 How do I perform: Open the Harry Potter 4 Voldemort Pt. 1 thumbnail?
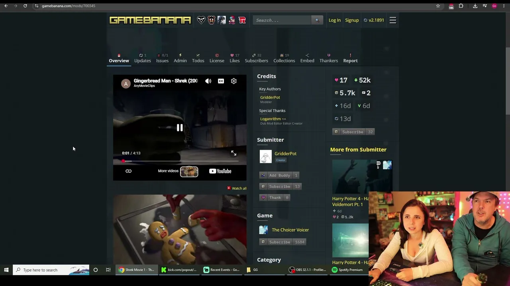tap(362, 176)
